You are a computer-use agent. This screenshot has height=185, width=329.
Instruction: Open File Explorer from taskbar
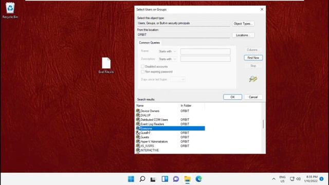187,179
